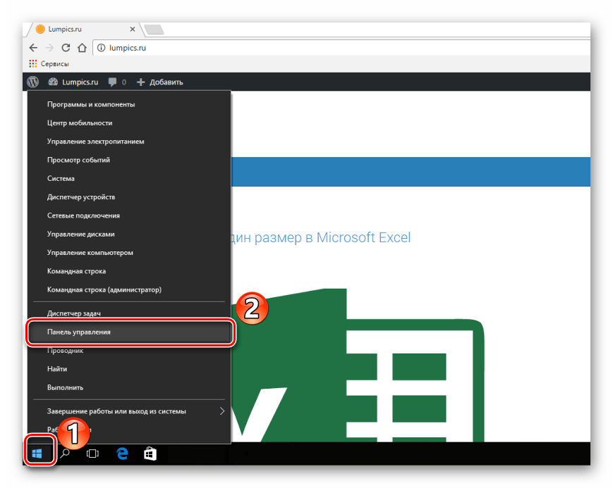Click Добавить in WordPress admin bar
Viewport: 613px width, 488px height.
[x=160, y=82]
